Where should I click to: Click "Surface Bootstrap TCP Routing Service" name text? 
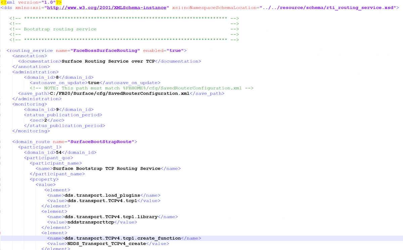[107, 168]
